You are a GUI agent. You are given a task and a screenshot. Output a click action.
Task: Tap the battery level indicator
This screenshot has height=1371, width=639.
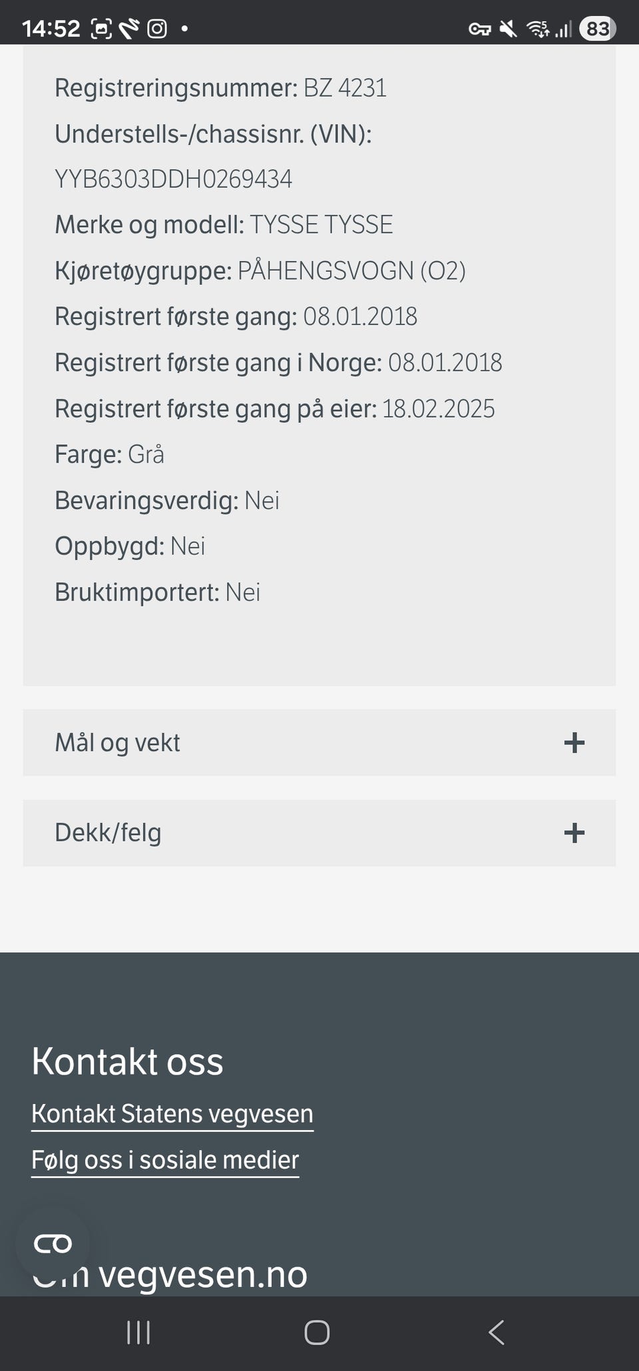tap(597, 29)
